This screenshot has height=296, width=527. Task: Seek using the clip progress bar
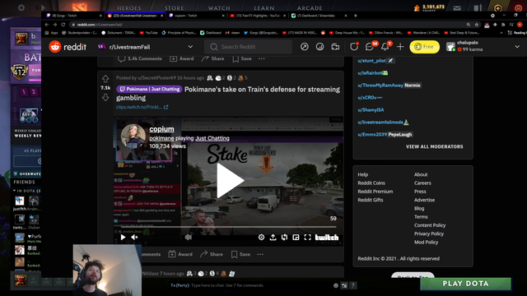click(x=228, y=227)
